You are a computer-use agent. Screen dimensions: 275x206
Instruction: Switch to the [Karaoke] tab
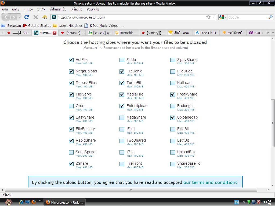click(x=73, y=33)
